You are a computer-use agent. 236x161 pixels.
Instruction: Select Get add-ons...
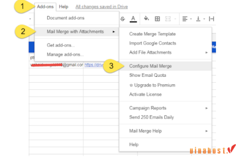(x=77, y=45)
